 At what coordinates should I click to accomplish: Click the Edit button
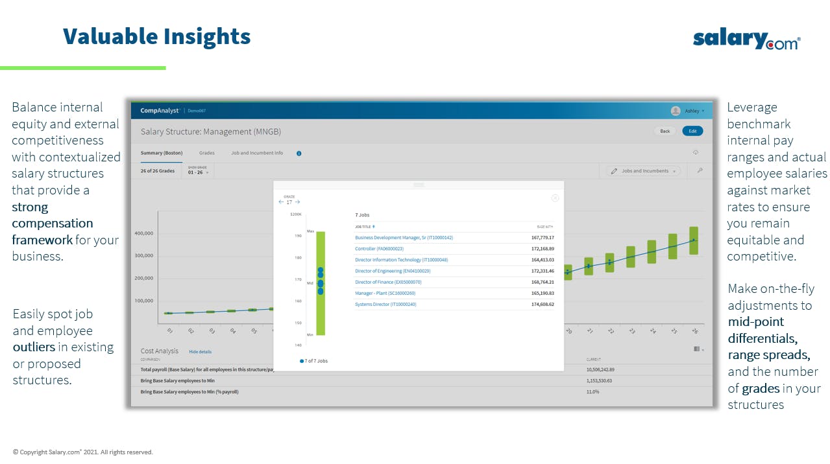(692, 131)
